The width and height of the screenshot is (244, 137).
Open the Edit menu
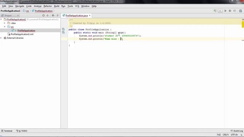tap(4, 6)
